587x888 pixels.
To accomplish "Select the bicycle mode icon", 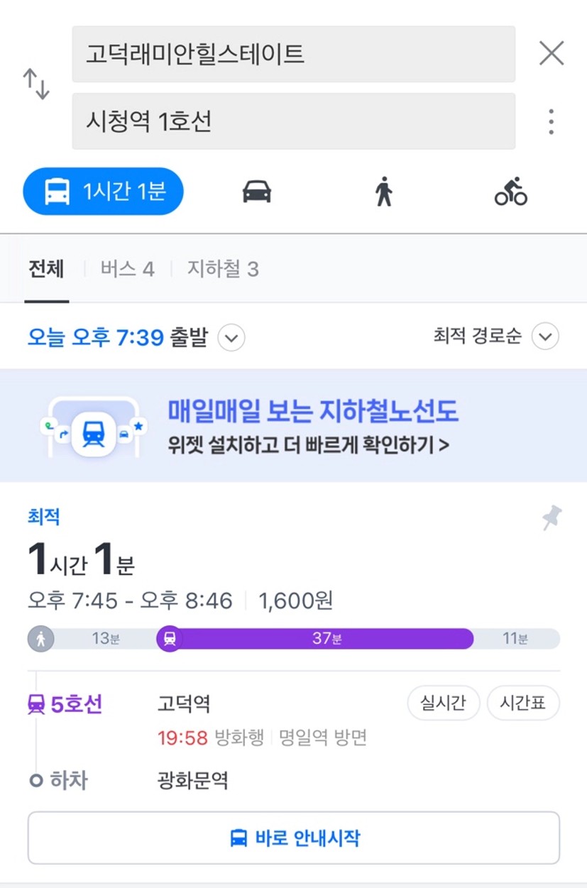I will pyautogui.click(x=511, y=192).
